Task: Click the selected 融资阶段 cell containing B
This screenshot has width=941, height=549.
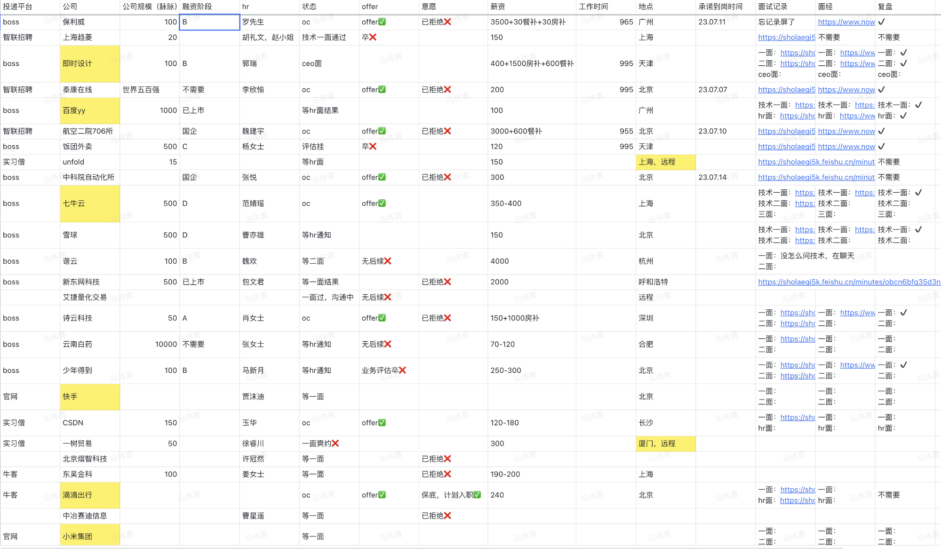Action: (209, 22)
